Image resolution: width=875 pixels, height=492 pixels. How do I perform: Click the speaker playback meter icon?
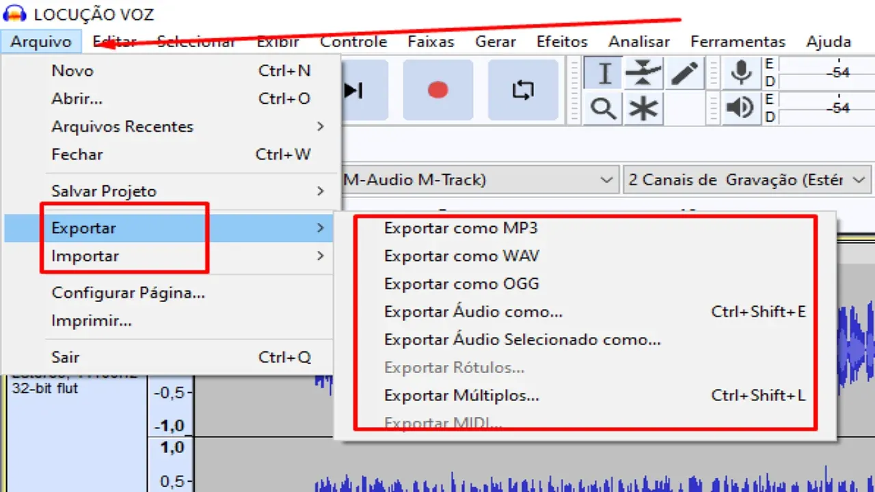point(741,109)
